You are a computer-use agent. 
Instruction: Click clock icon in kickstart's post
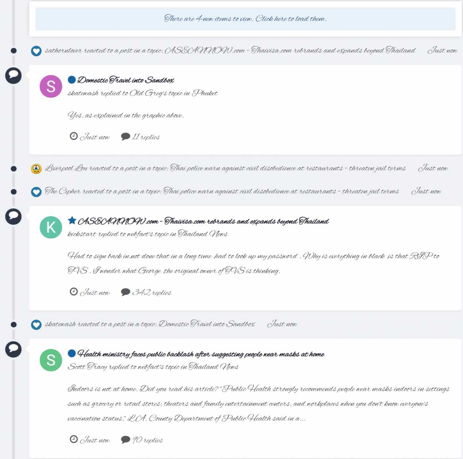(x=74, y=292)
